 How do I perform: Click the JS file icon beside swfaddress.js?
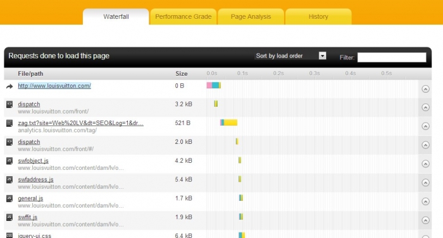(x=9, y=180)
